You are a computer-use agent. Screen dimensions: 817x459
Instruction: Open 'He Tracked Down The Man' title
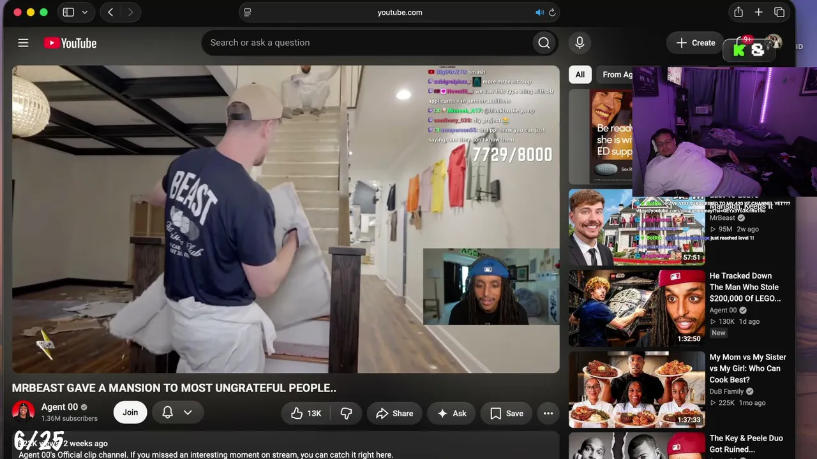tap(746, 287)
